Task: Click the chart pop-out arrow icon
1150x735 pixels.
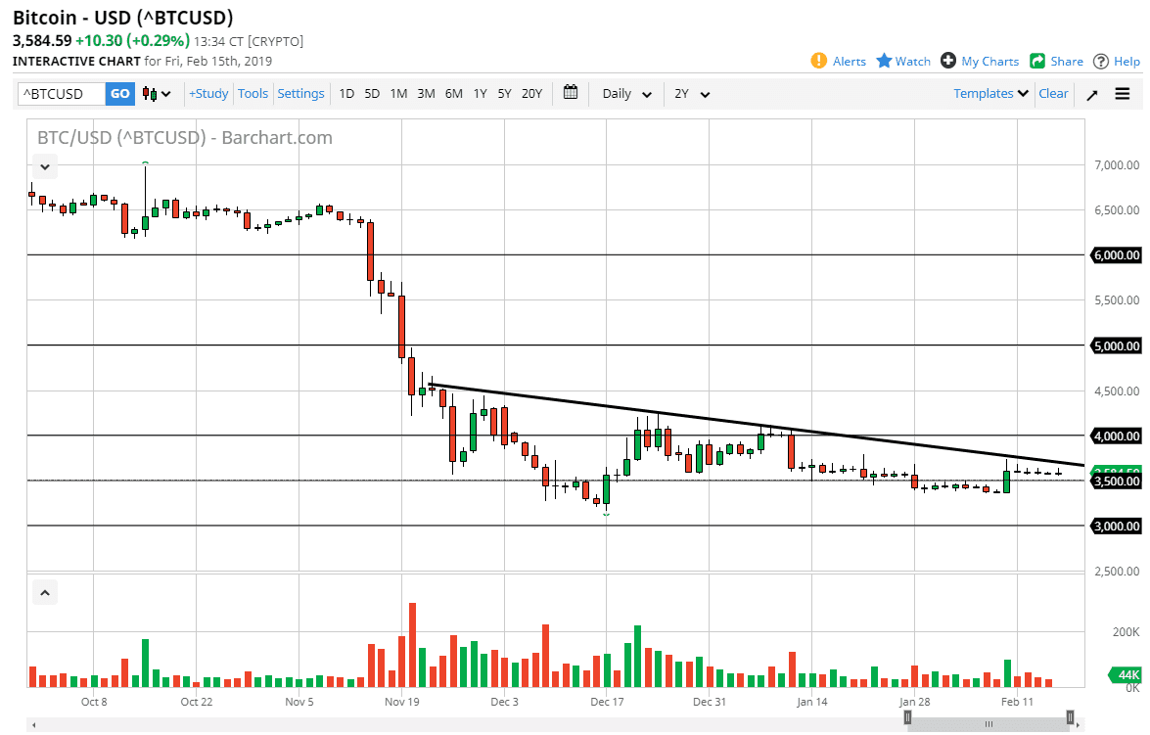Action: click(x=1093, y=93)
